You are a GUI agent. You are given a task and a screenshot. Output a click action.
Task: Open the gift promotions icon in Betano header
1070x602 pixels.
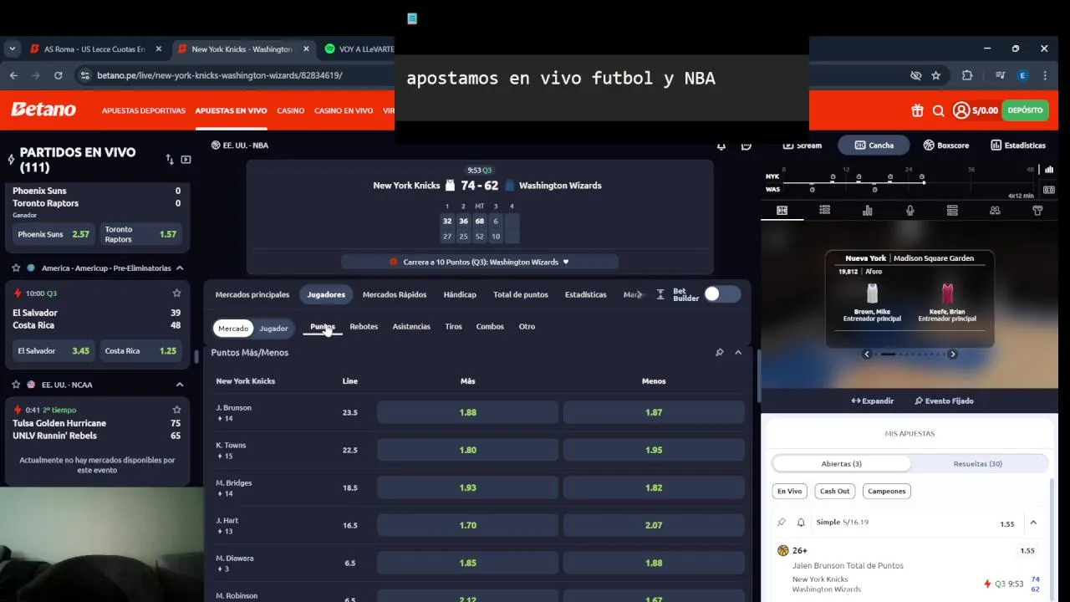click(x=917, y=110)
